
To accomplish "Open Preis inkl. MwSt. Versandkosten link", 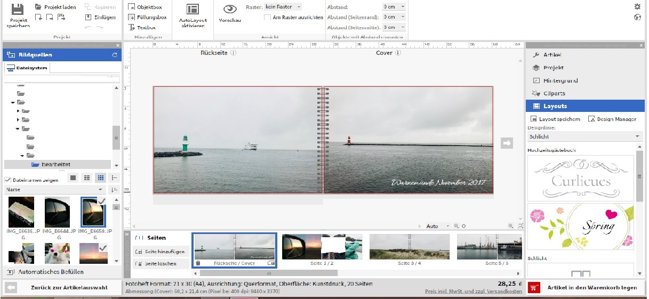I will [x=473, y=292].
